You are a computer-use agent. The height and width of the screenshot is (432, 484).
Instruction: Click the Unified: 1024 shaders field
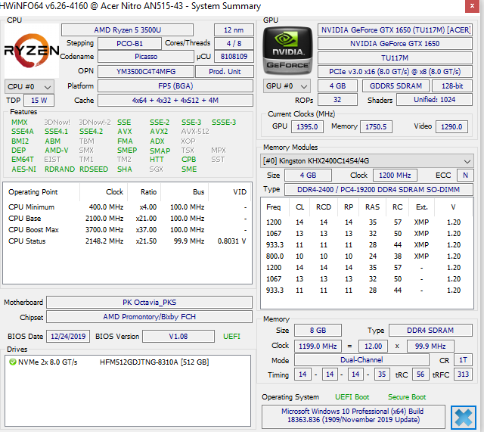coord(434,99)
